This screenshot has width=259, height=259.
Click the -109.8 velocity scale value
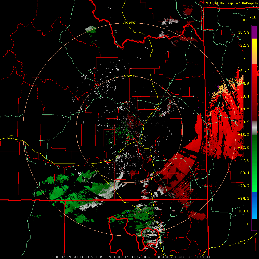243,211
